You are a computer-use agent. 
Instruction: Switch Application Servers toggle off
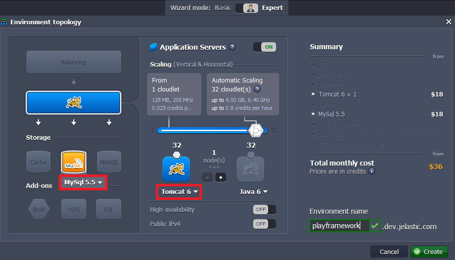click(264, 47)
